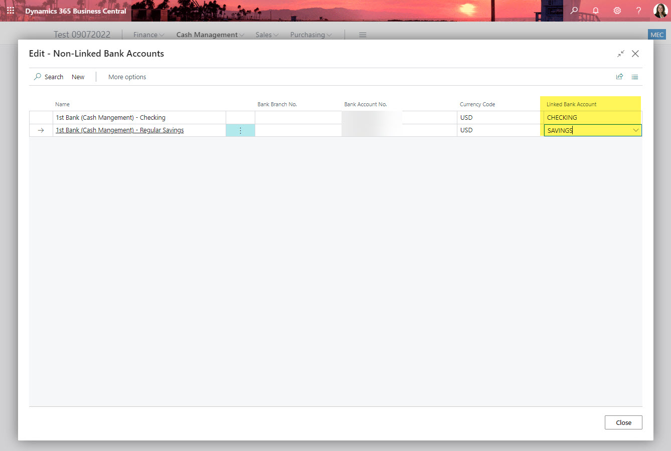This screenshot has height=451, width=671.
Task: Expand the Finance menu
Action: pyautogui.click(x=148, y=35)
